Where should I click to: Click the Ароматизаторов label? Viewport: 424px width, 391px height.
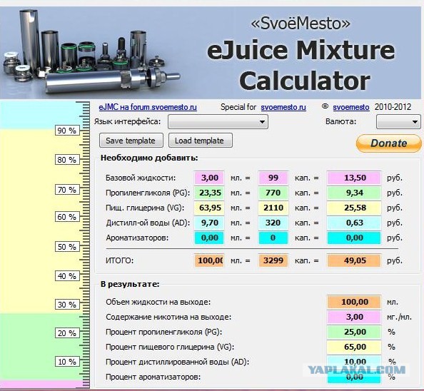[137, 238]
